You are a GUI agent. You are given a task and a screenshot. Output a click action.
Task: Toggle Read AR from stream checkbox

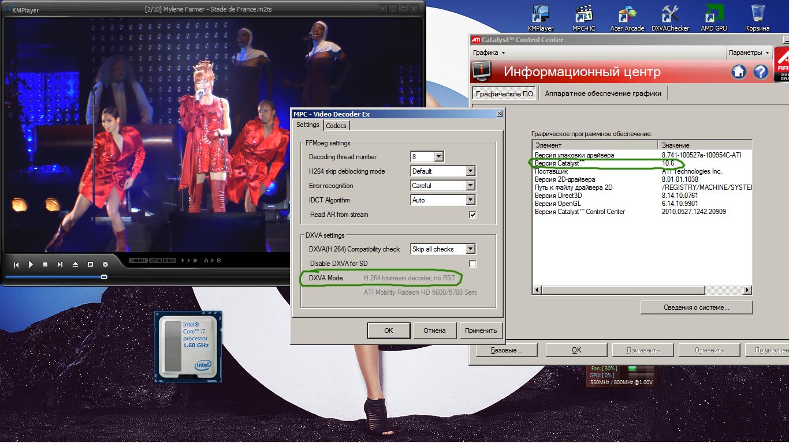click(472, 215)
